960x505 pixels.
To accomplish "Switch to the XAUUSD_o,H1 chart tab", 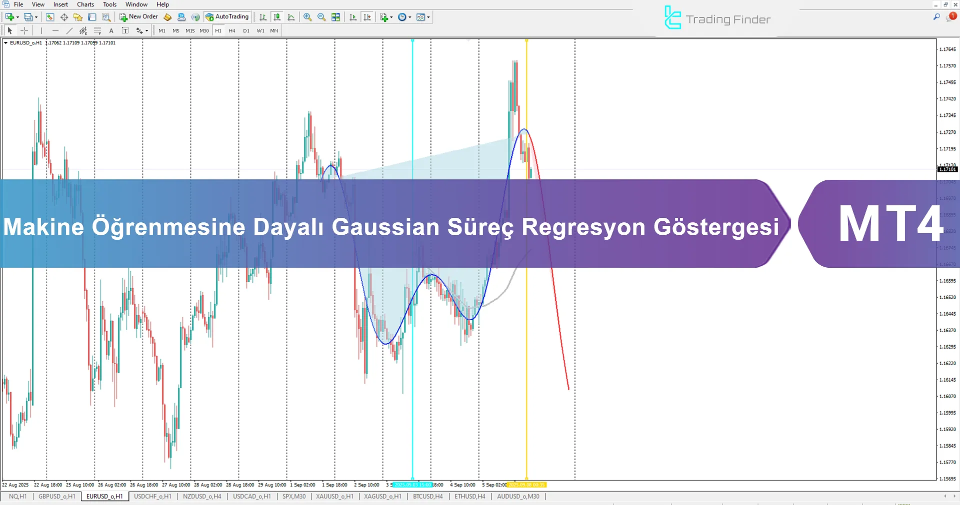I will pyautogui.click(x=334, y=497).
